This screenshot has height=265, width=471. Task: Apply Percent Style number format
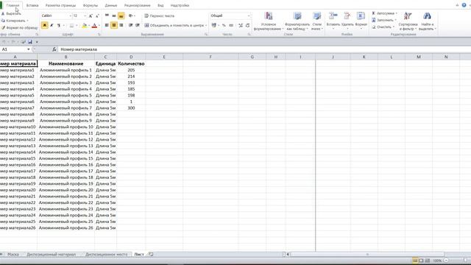(x=224, y=25)
